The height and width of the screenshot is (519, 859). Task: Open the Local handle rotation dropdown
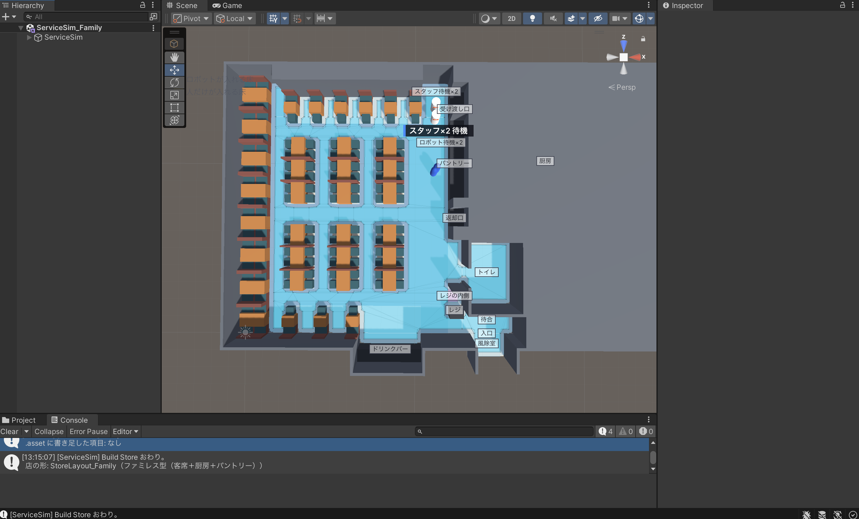click(x=234, y=18)
